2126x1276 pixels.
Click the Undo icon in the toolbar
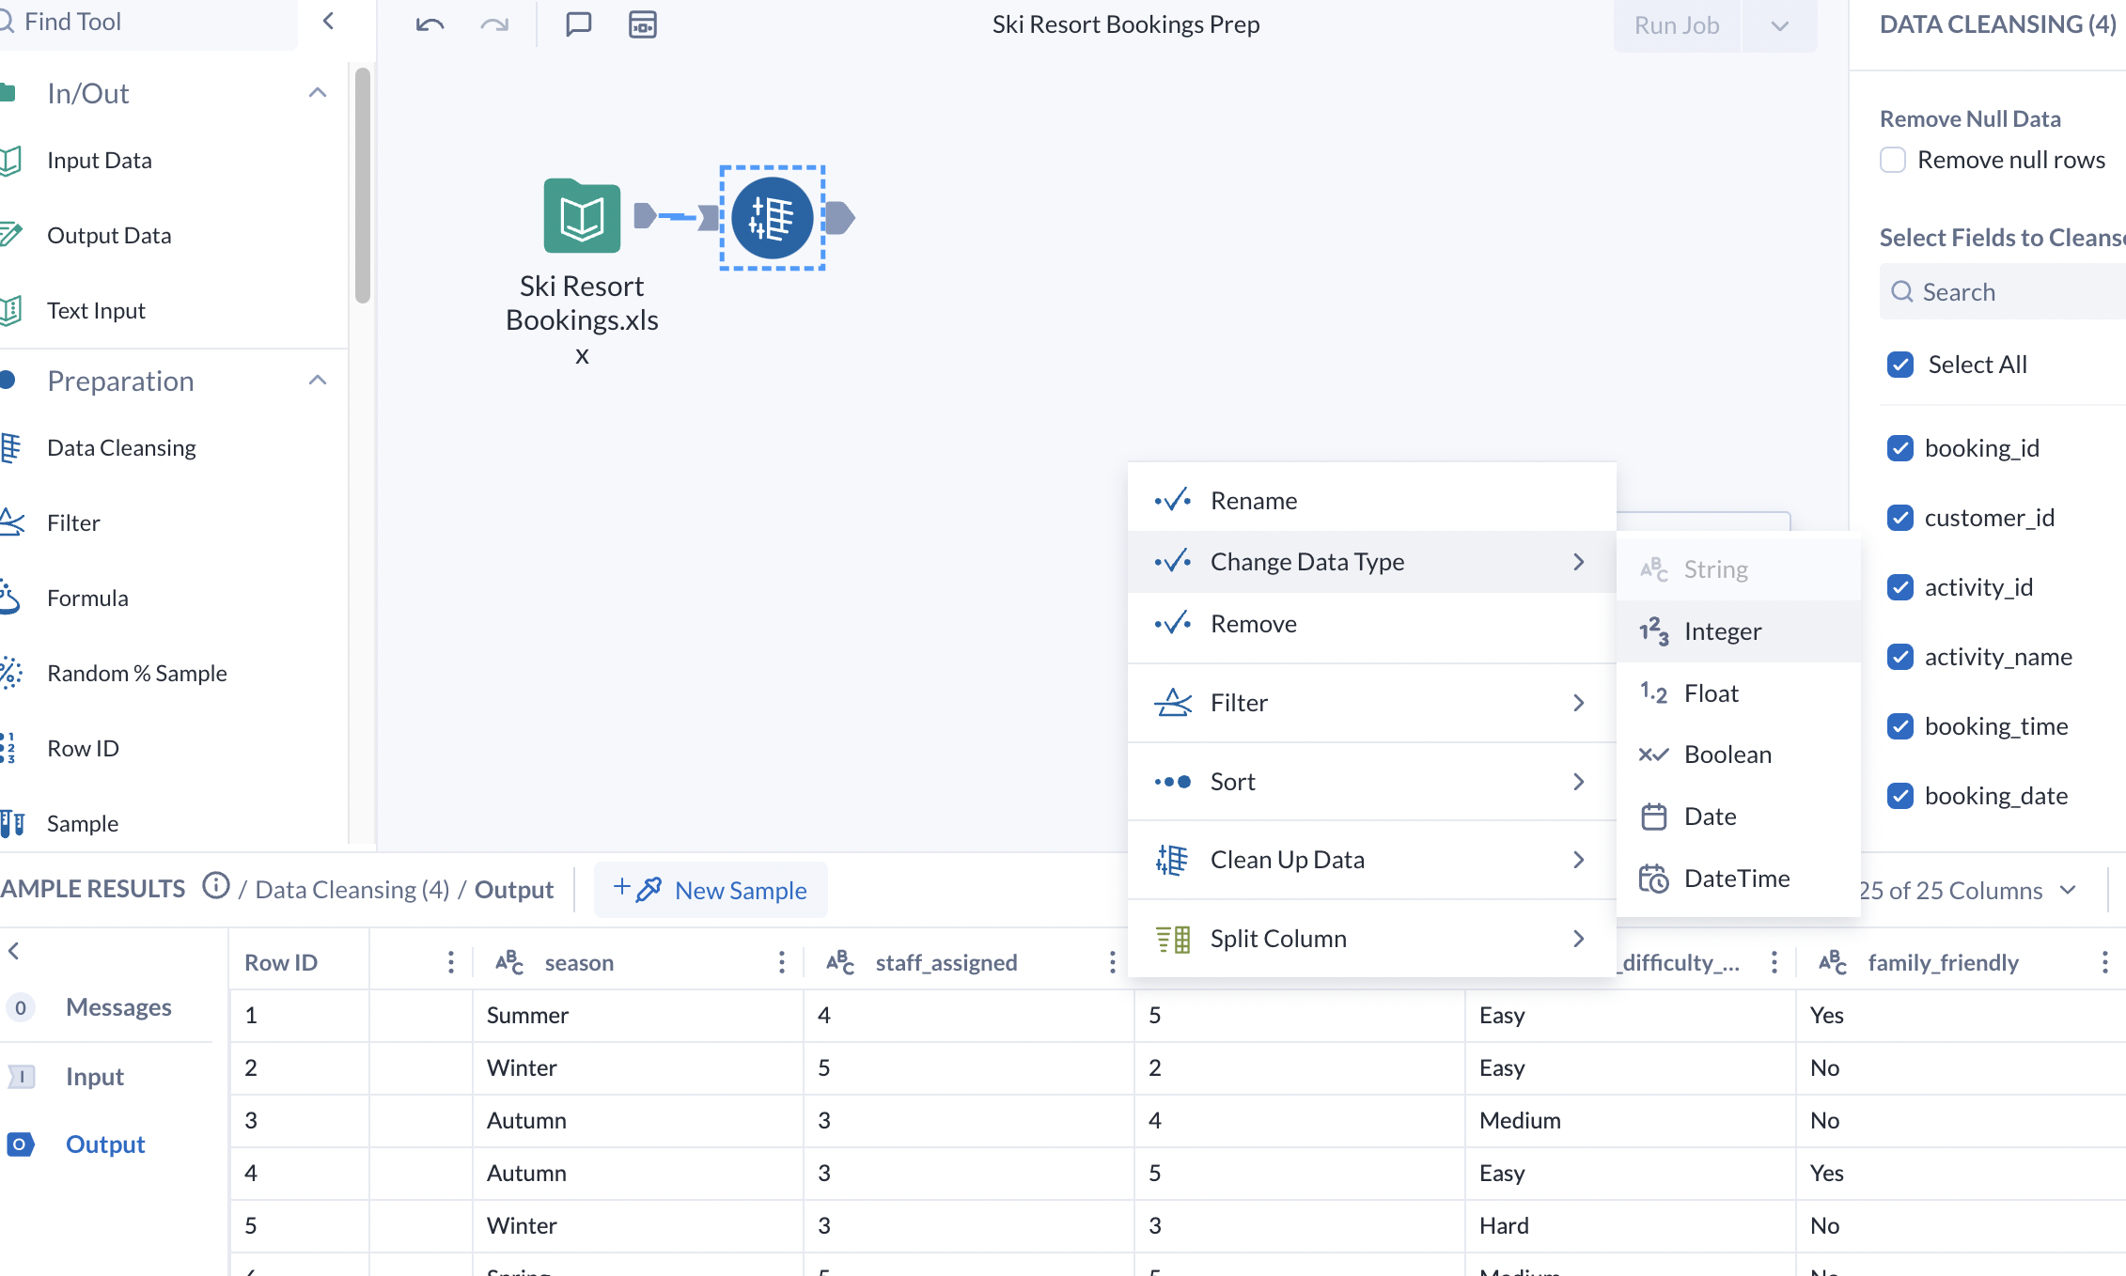pos(429,24)
